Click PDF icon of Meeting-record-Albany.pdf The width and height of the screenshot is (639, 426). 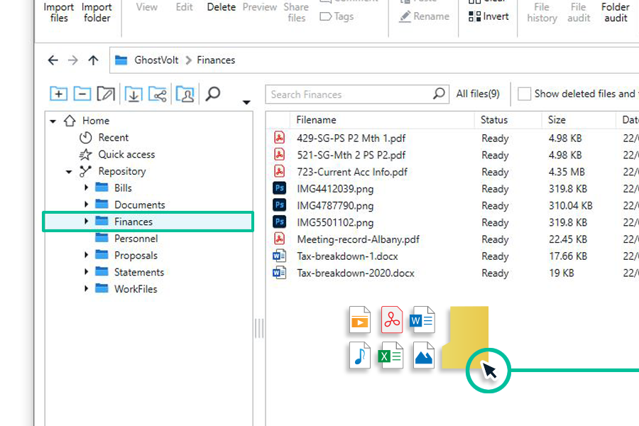(x=279, y=239)
